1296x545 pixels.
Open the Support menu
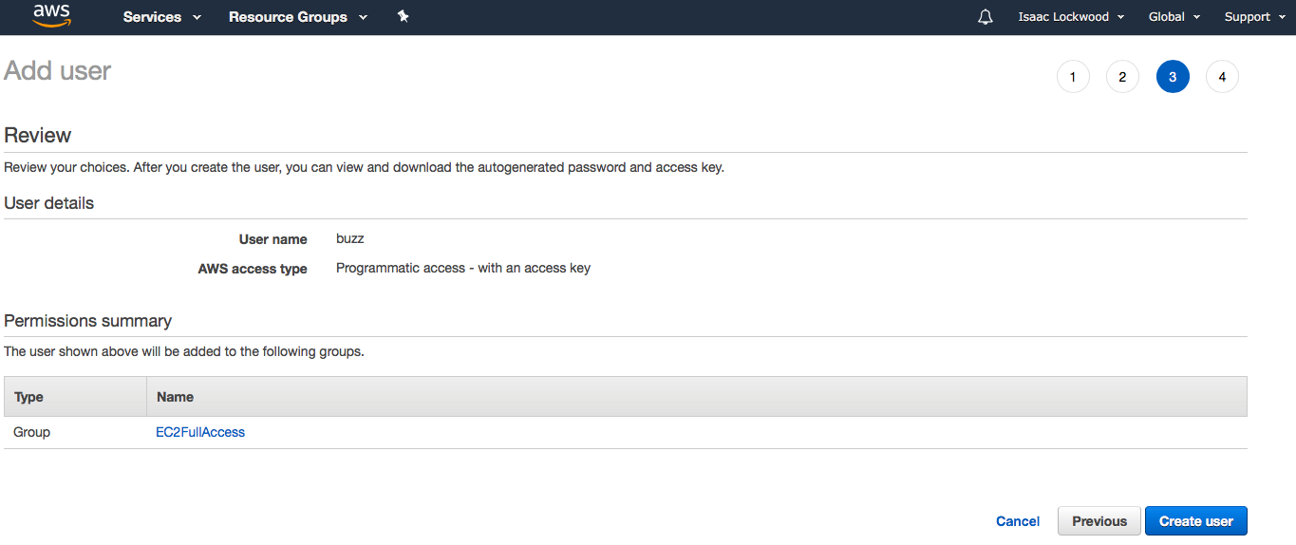(x=1254, y=17)
